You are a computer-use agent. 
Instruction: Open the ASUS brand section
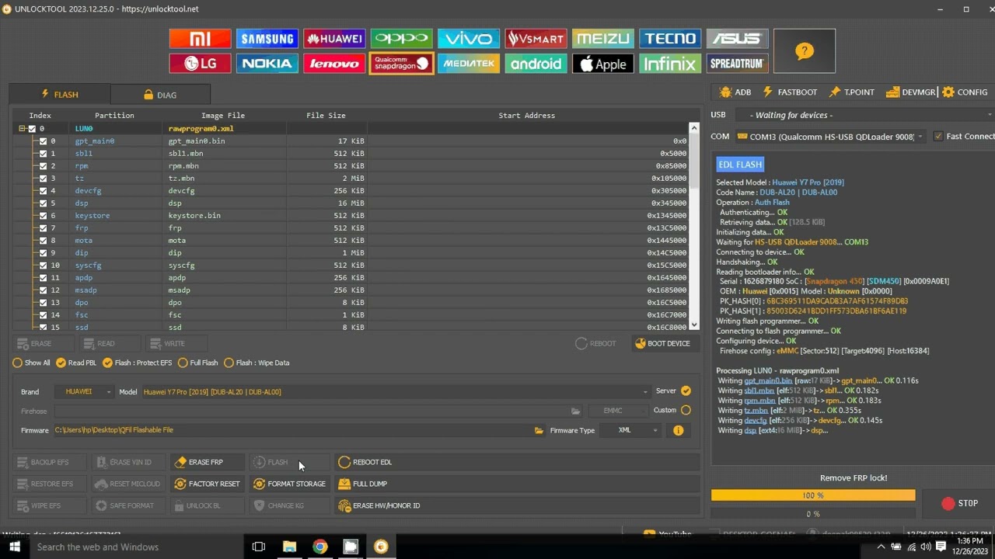(x=737, y=39)
